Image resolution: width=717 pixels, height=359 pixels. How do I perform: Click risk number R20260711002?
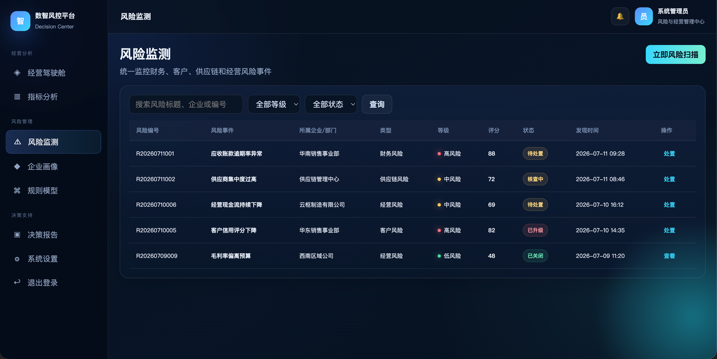coord(156,179)
